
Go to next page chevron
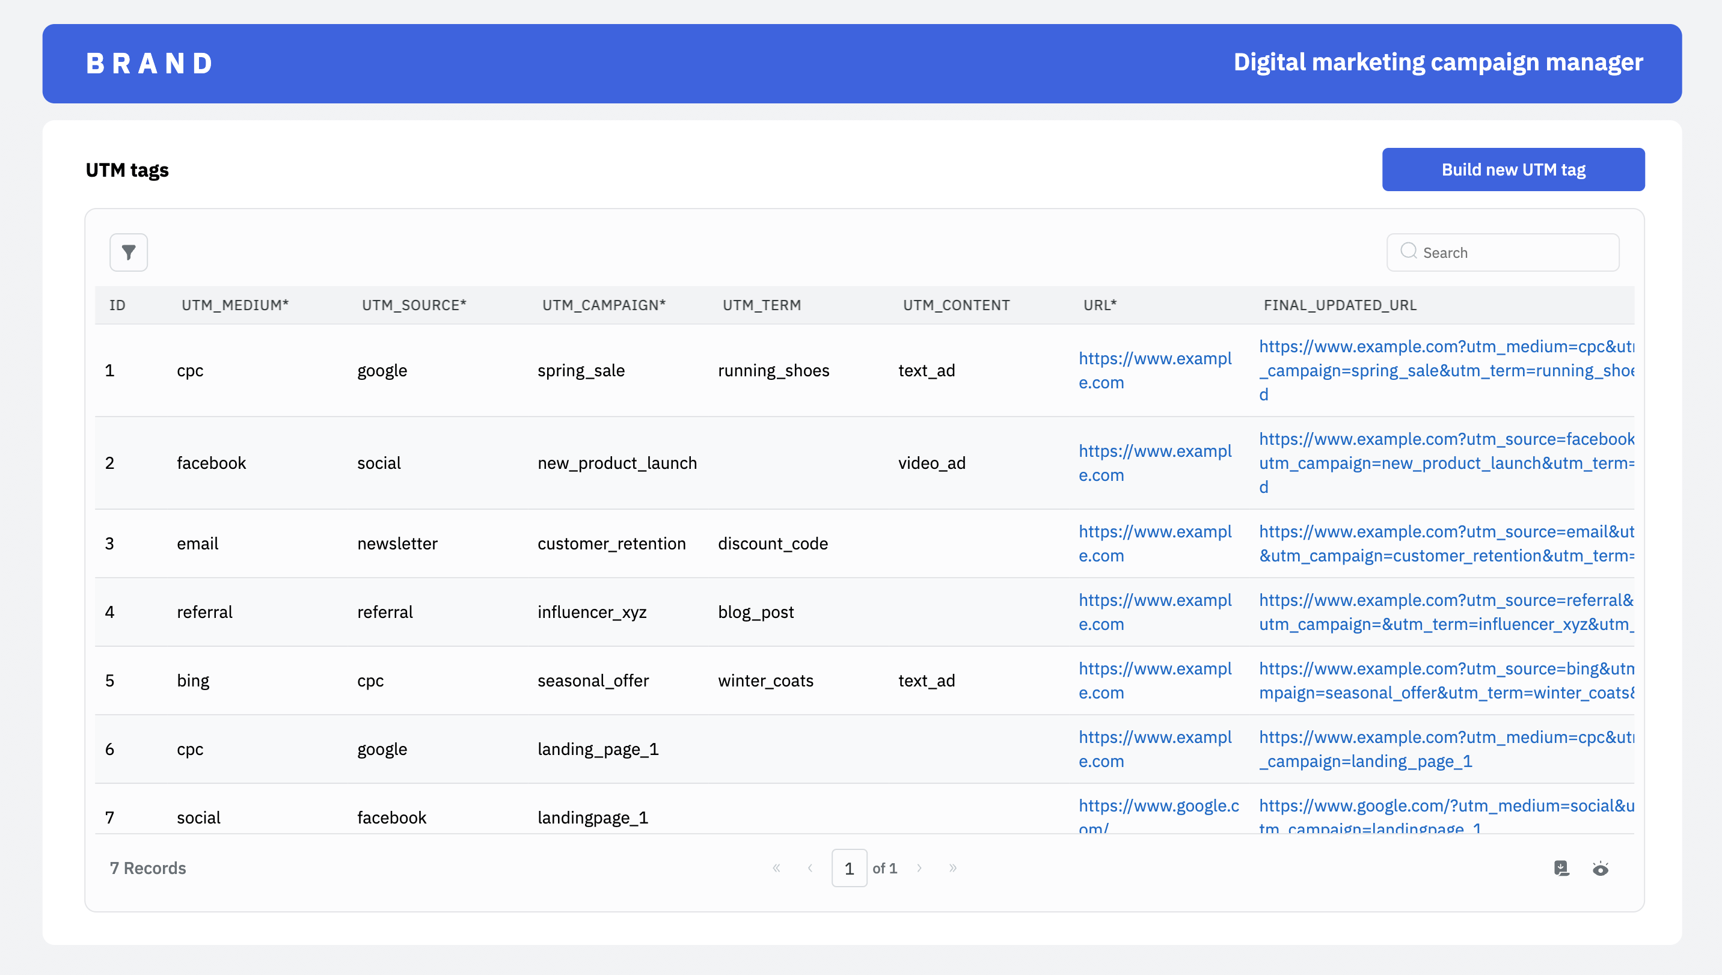(919, 868)
